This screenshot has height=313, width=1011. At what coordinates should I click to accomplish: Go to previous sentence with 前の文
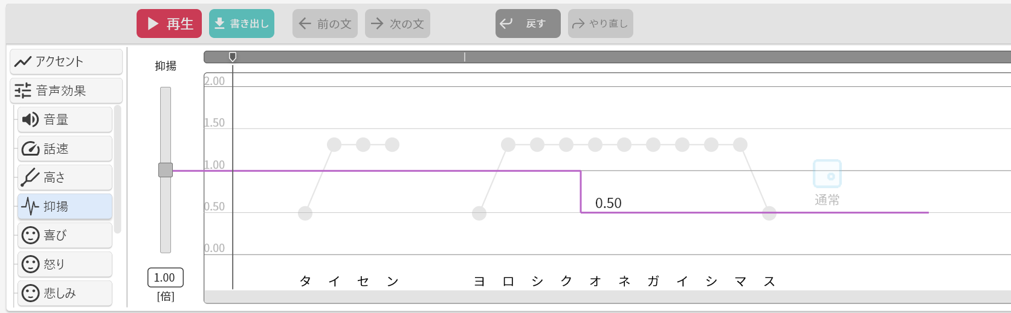pos(325,24)
